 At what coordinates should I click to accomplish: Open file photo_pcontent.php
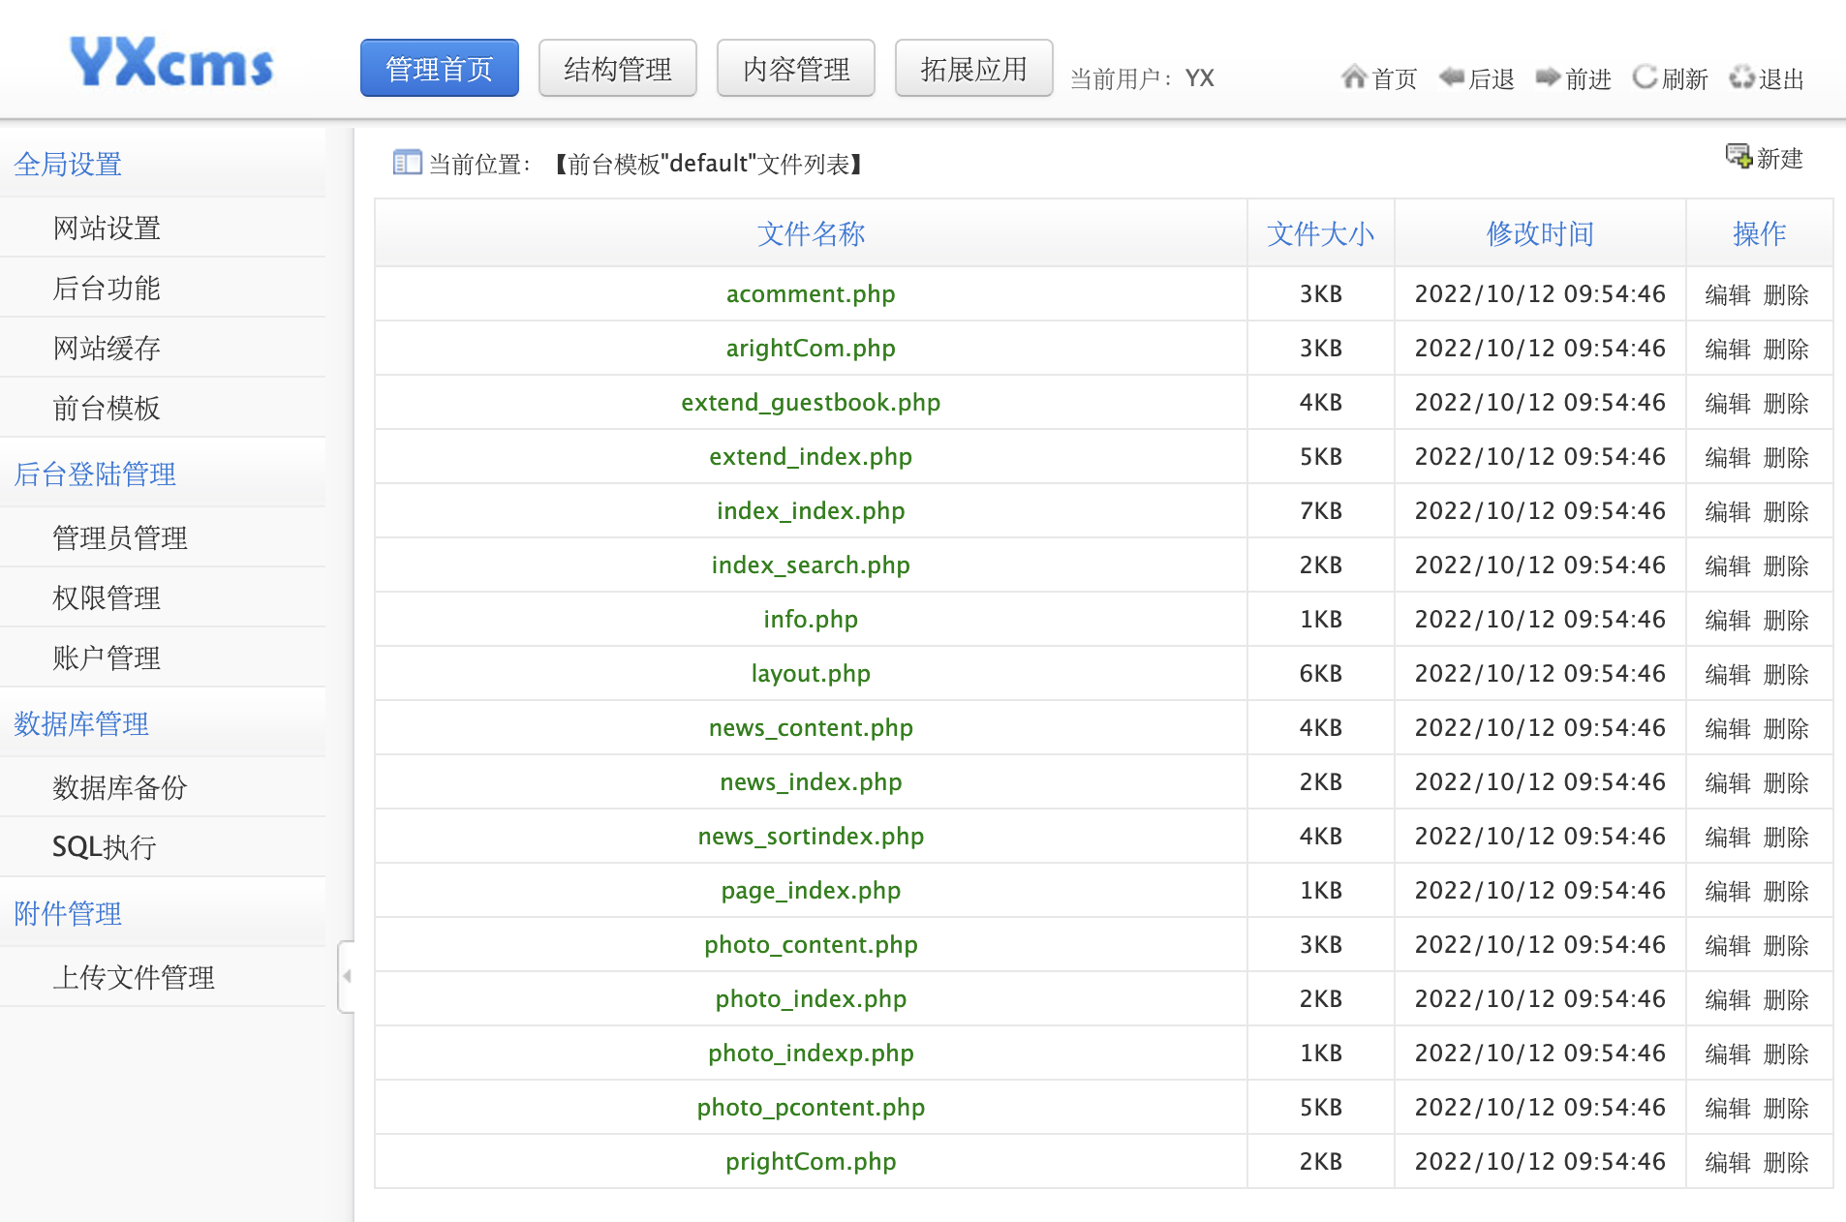[x=811, y=1108]
